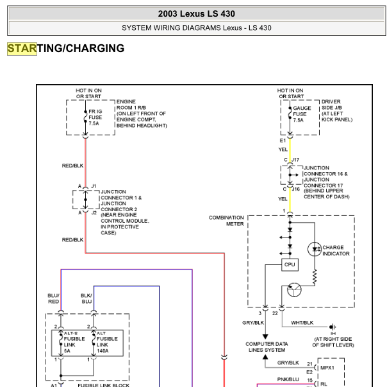
Task: Click the 'RL' terminal label
Action: 324,384
